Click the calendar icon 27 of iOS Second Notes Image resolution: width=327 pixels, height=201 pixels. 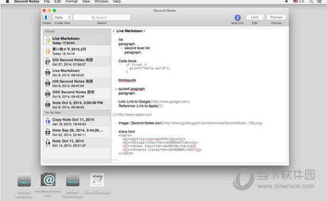pos(48,62)
